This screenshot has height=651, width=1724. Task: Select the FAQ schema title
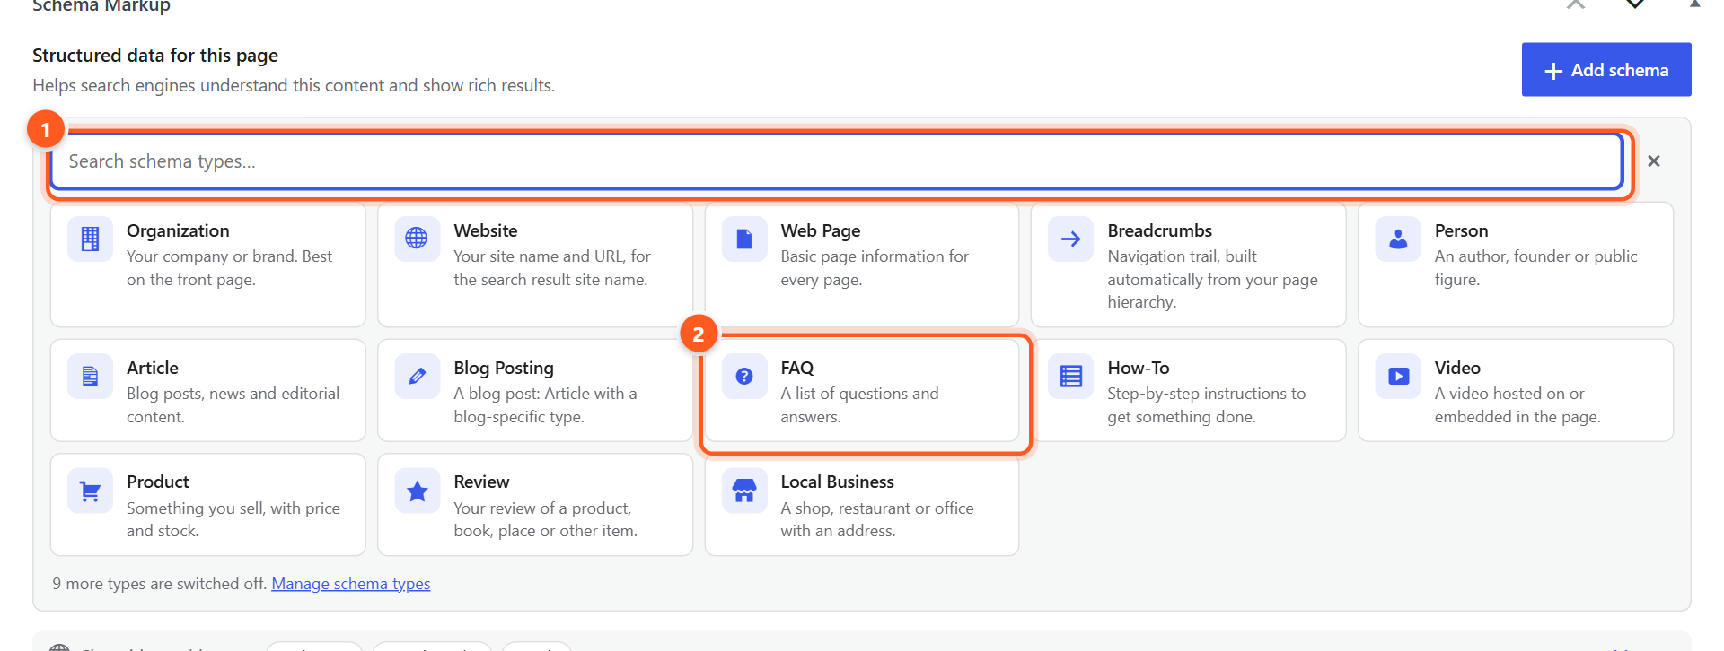pyautogui.click(x=797, y=368)
